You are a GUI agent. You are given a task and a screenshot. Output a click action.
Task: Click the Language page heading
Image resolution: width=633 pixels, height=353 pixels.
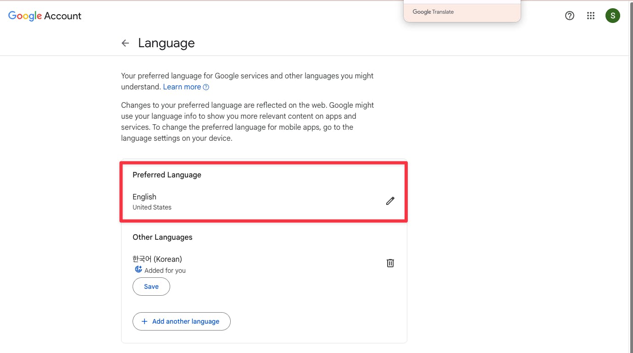(x=166, y=43)
